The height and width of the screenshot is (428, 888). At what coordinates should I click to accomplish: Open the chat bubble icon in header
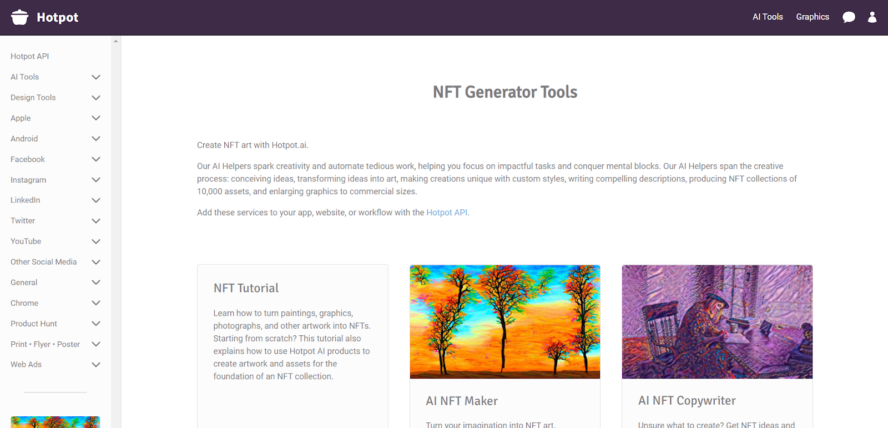[849, 17]
